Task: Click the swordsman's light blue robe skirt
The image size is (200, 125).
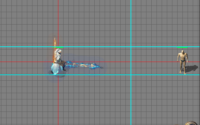Action: click(x=56, y=68)
